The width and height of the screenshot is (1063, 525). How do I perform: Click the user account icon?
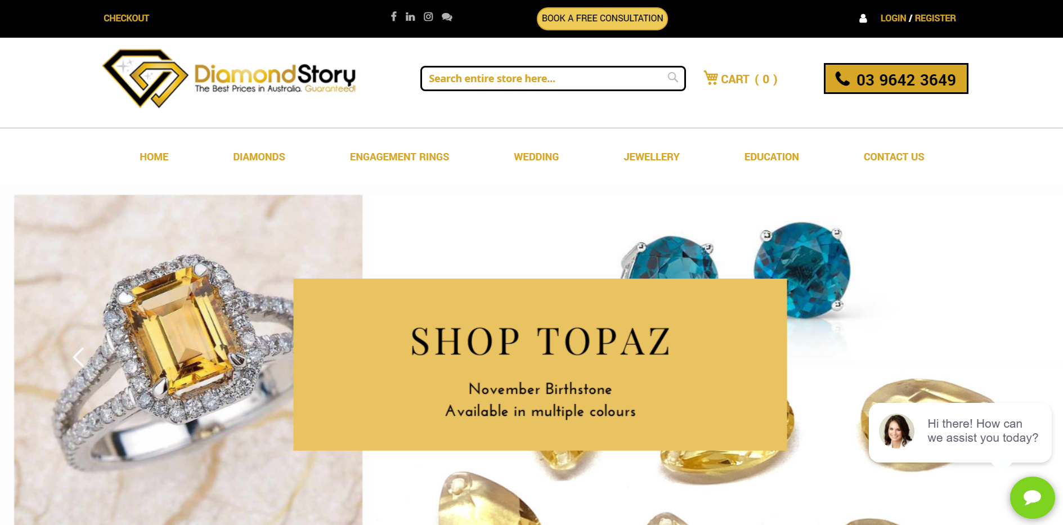(863, 18)
